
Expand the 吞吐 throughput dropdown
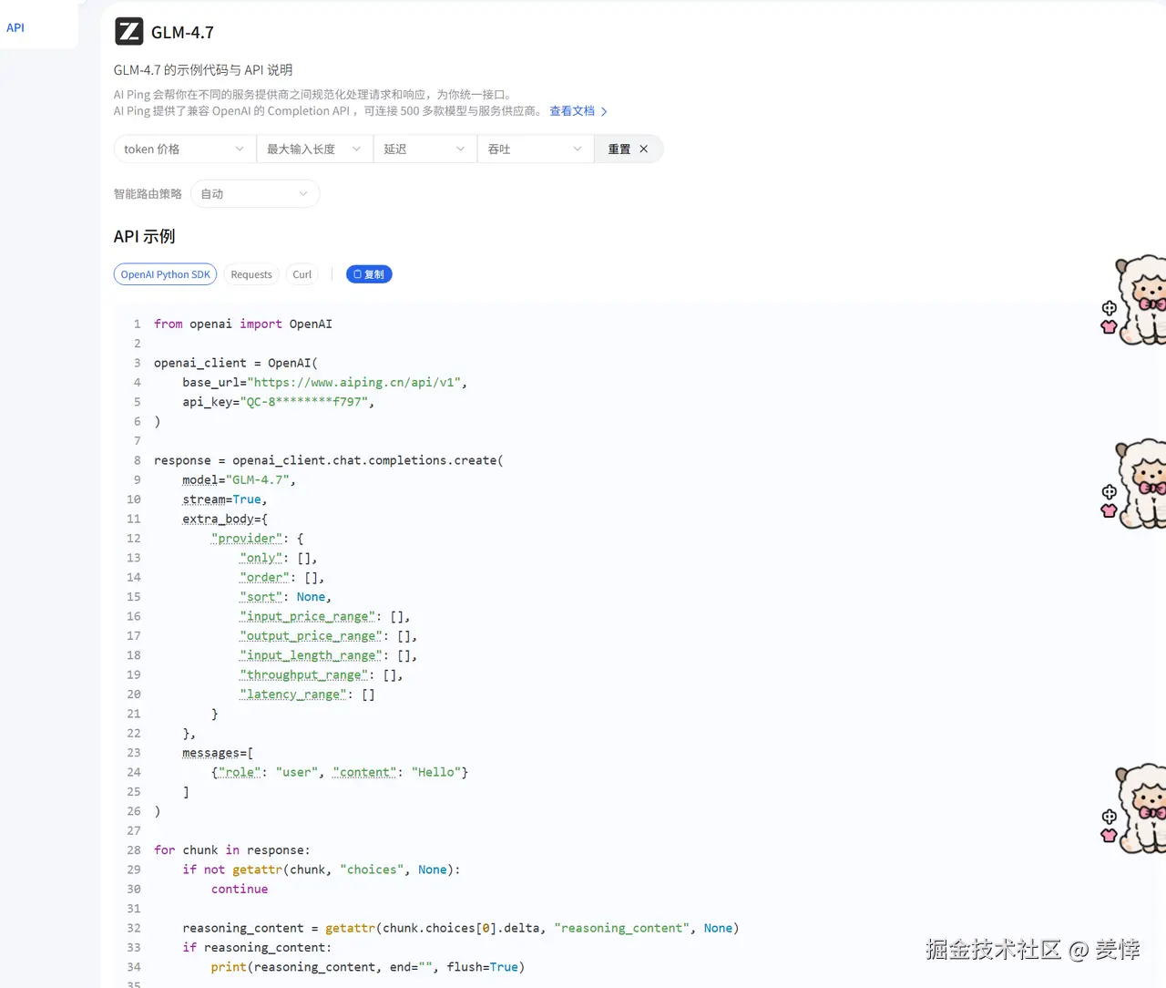[535, 149]
